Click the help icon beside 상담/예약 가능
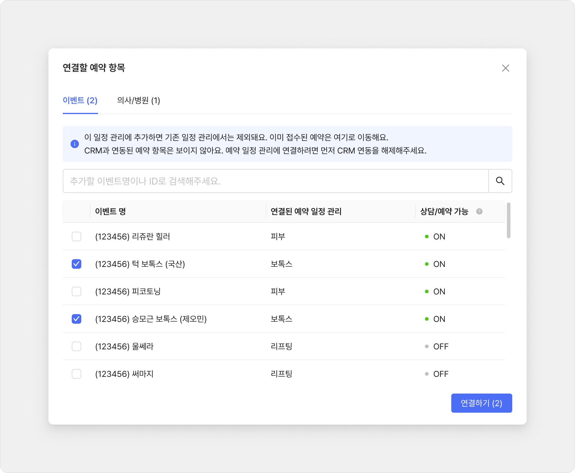The width and height of the screenshot is (575, 473). pyautogui.click(x=479, y=211)
